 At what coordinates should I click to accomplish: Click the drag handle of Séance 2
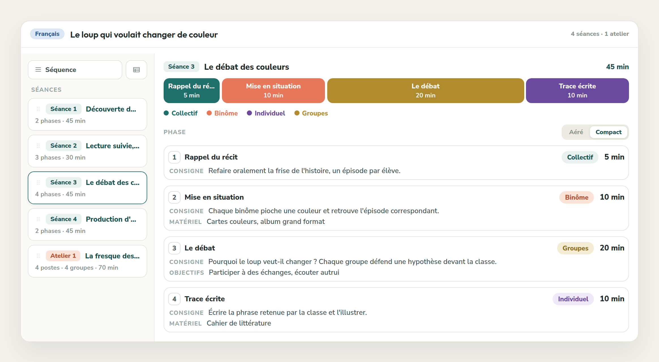pos(38,146)
